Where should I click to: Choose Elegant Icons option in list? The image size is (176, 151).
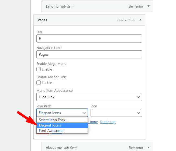coord(62,125)
